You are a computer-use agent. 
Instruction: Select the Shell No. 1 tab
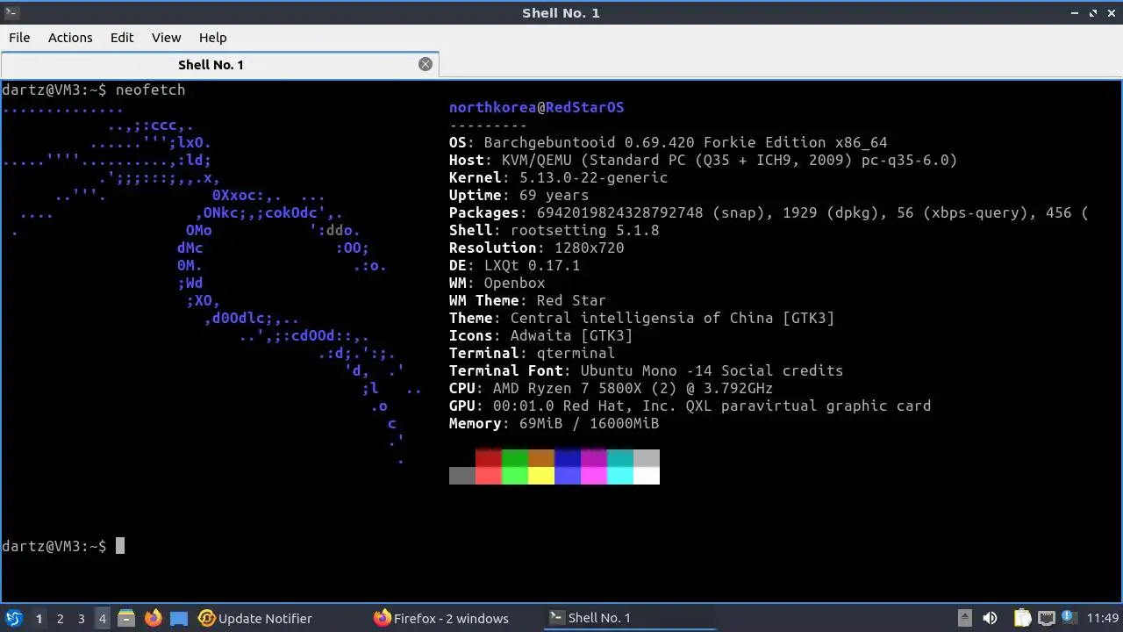(x=211, y=64)
